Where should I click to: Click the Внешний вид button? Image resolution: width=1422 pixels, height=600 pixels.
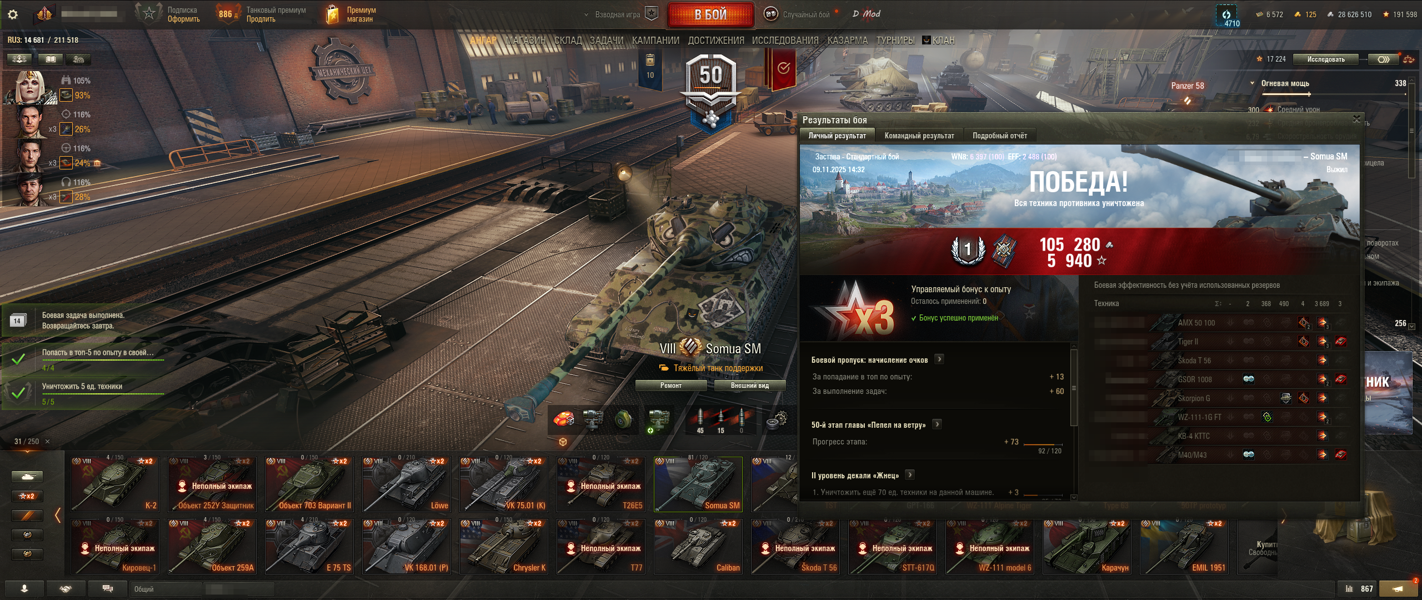750,386
